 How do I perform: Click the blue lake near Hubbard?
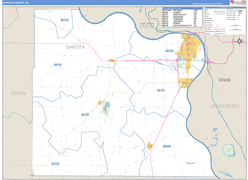click(107, 106)
